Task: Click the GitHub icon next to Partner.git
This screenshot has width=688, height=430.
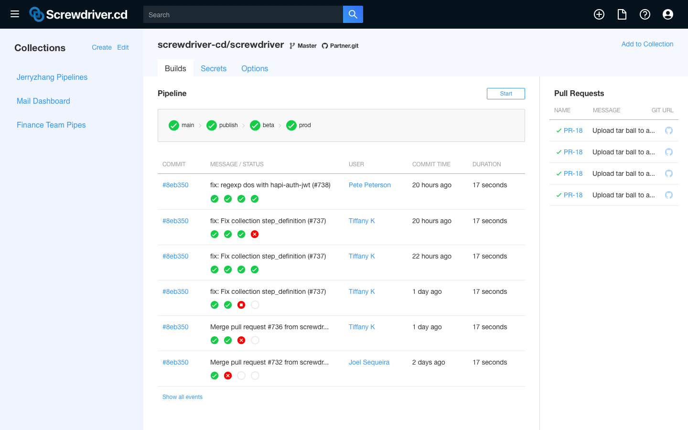Action: (325, 46)
